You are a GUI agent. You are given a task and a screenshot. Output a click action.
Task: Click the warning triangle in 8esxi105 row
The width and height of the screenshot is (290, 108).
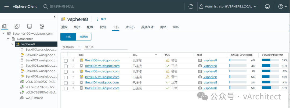168,71
